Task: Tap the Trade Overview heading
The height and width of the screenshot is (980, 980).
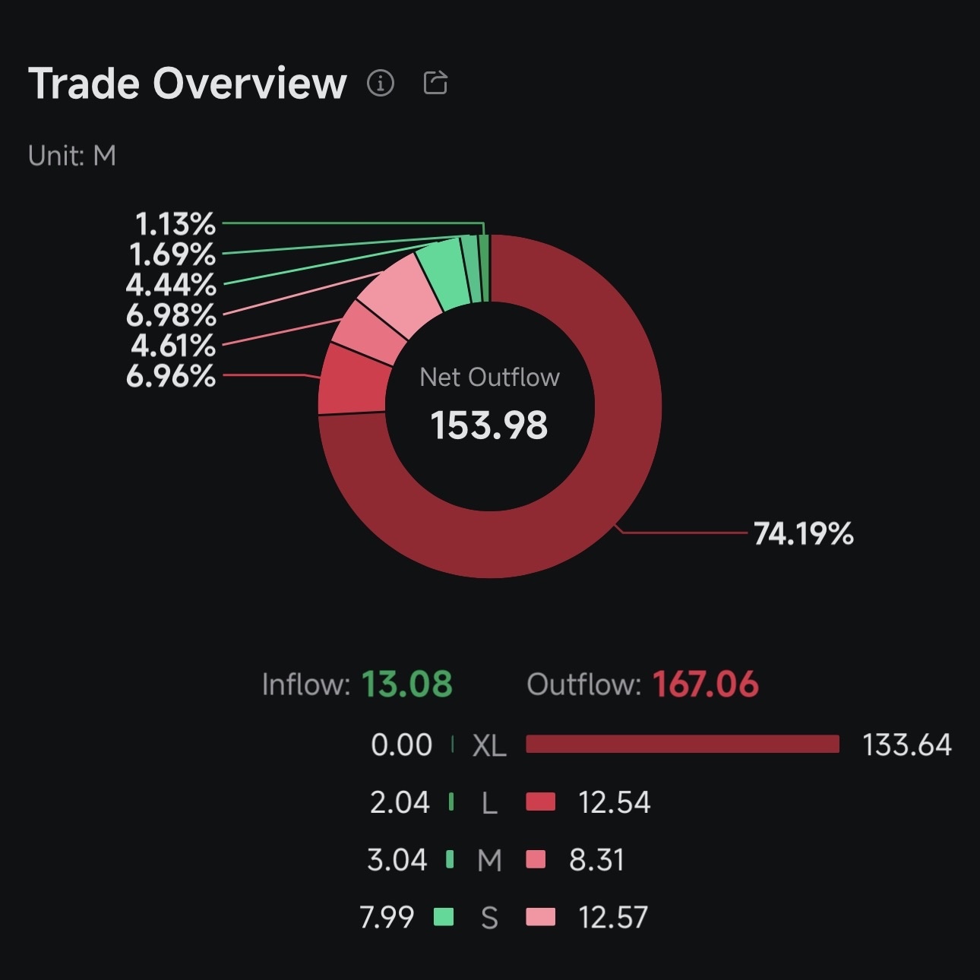Action: tap(188, 83)
